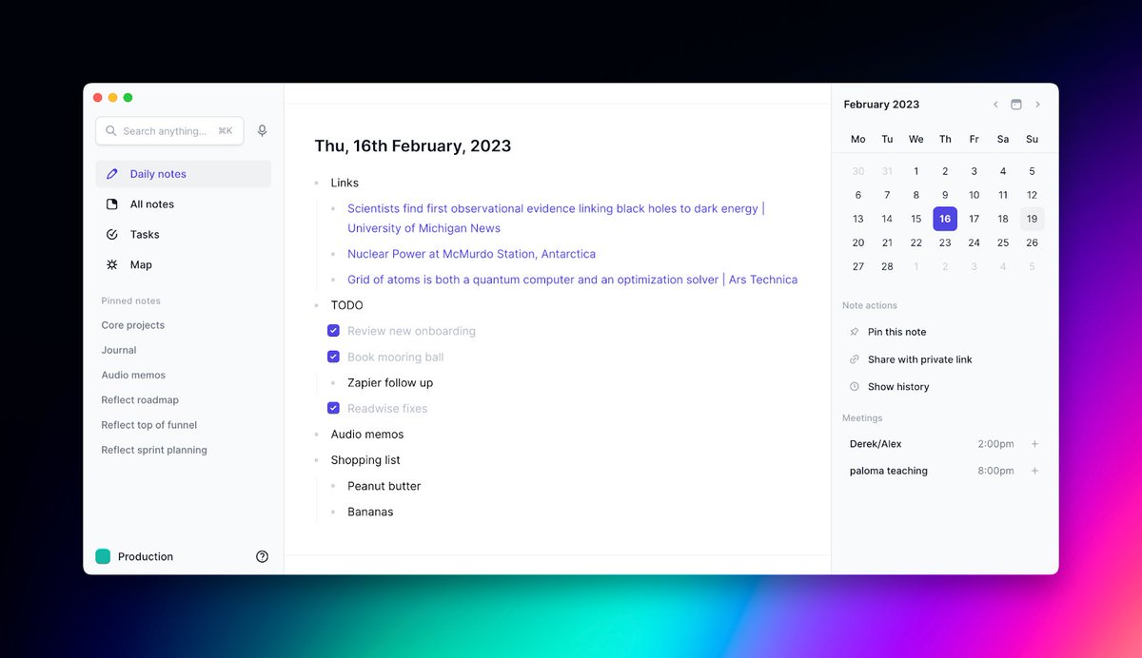The height and width of the screenshot is (658, 1142).
Task: Click the Tasks checkmark circle icon
Action: (112, 235)
